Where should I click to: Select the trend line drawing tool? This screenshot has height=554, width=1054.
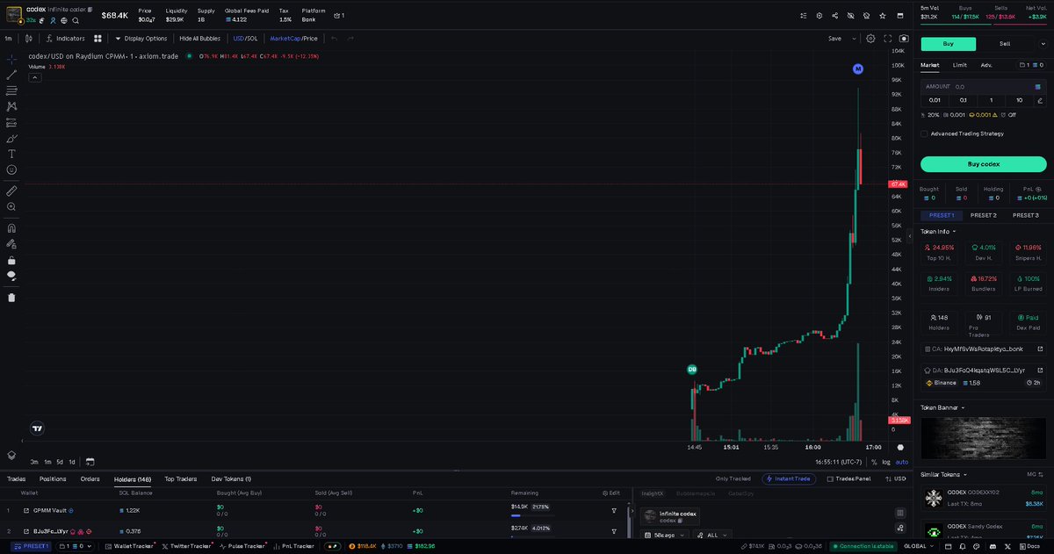pos(11,75)
